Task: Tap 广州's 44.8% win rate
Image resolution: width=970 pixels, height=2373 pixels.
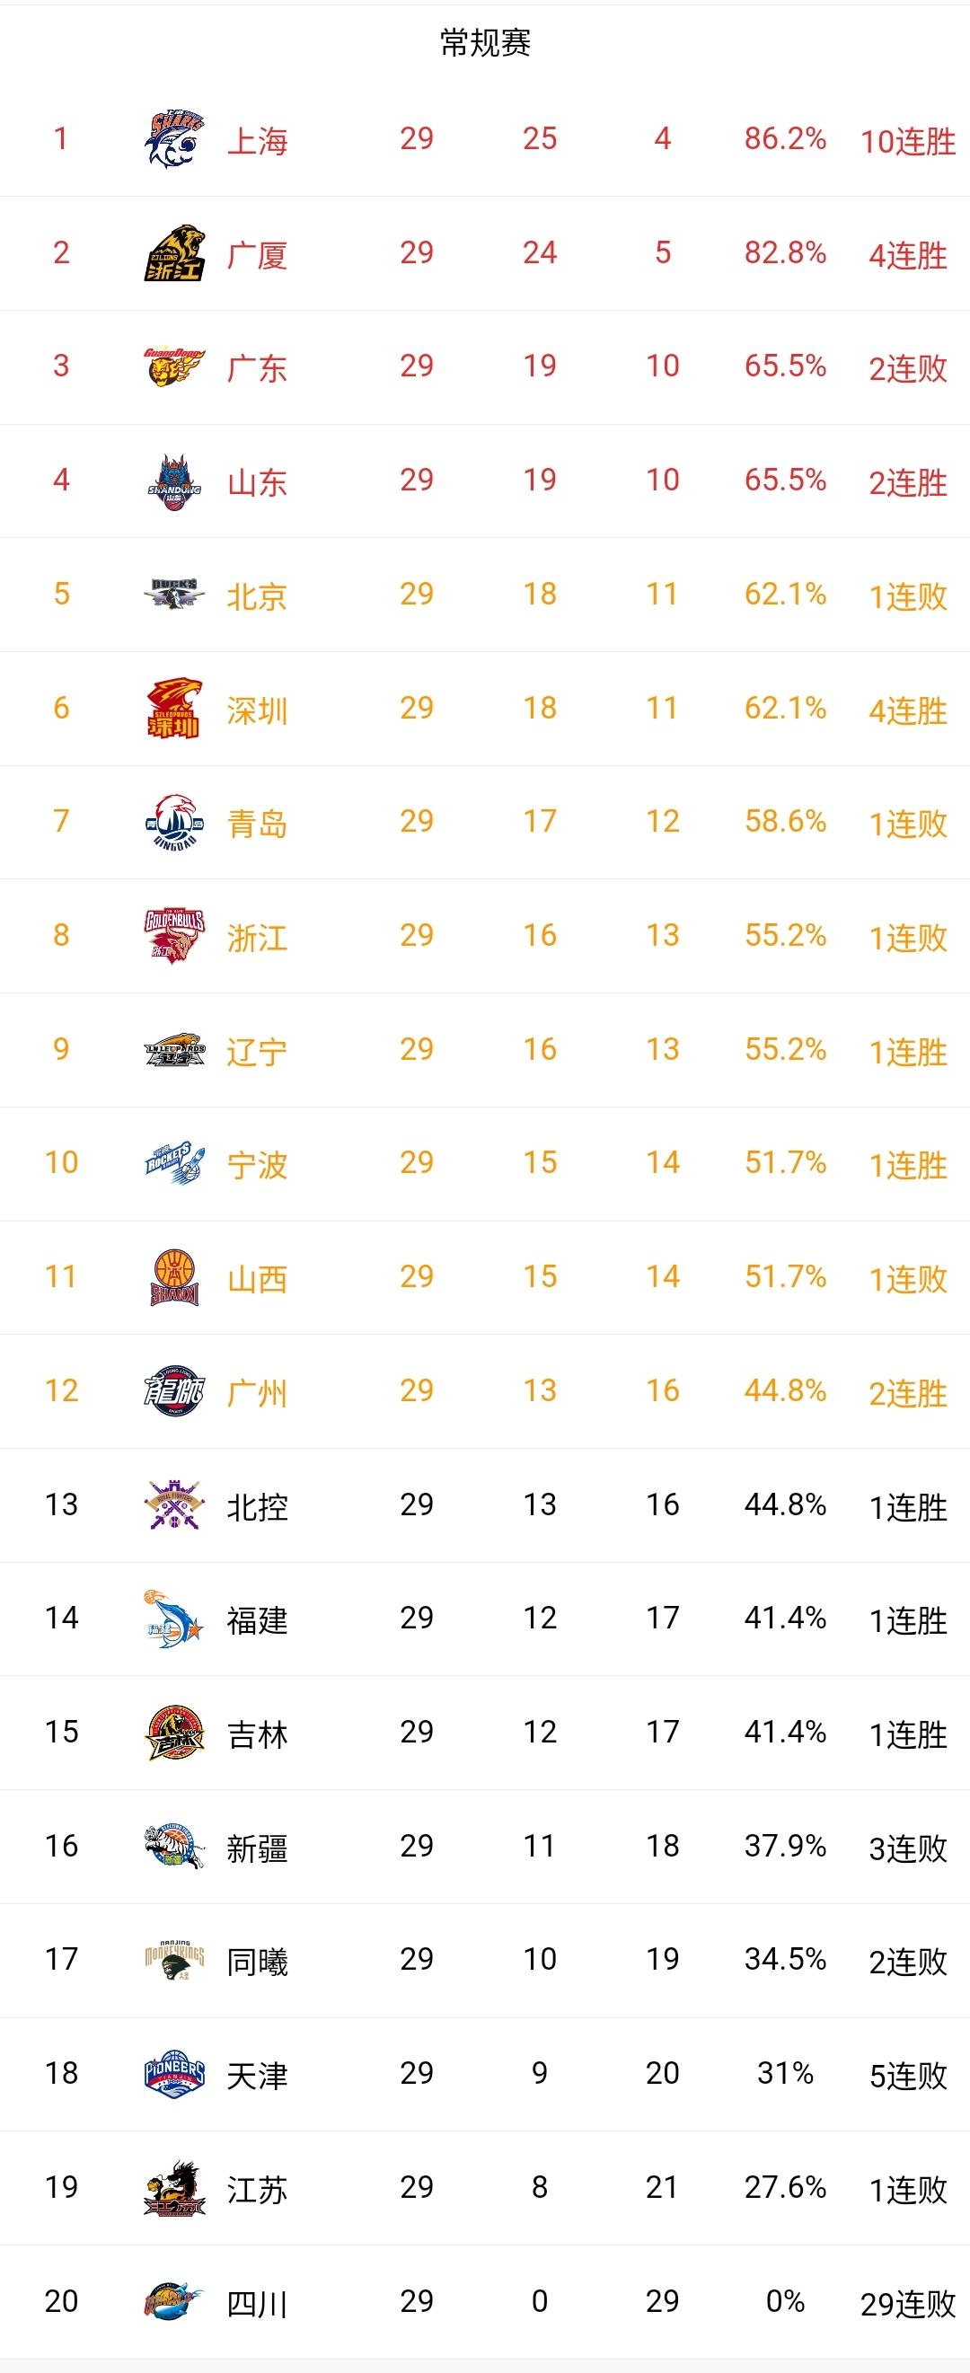Action: click(x=785, y=1391)
